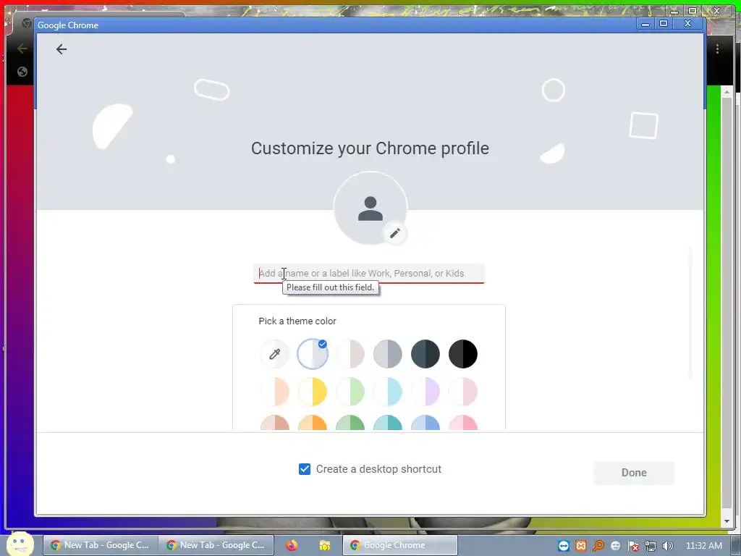Click the Done button
Screen dimensions: 741x556
click(634, 473)
